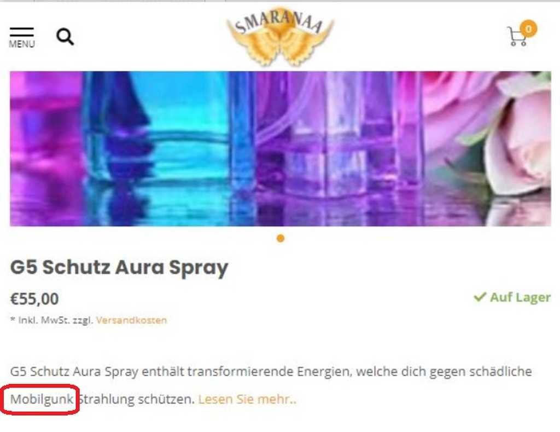Click the G5 Schutz Aura Spray heading
This screenshot has width=560, height=432.
(x=119, y=268)
